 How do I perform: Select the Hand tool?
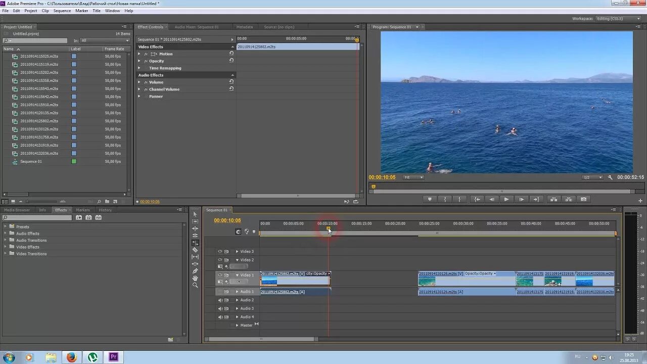point(195,278)
